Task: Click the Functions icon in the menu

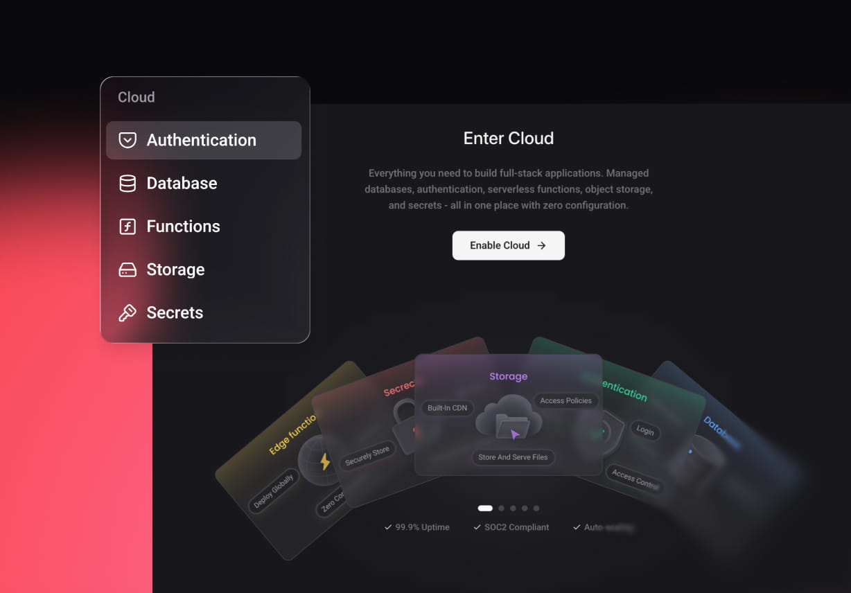Action: point(128,227)
